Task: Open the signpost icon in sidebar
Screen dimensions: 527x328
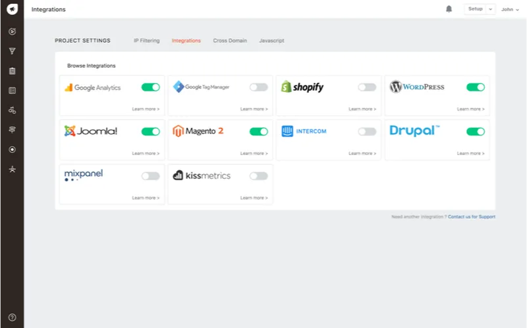Action: point(12,129)
